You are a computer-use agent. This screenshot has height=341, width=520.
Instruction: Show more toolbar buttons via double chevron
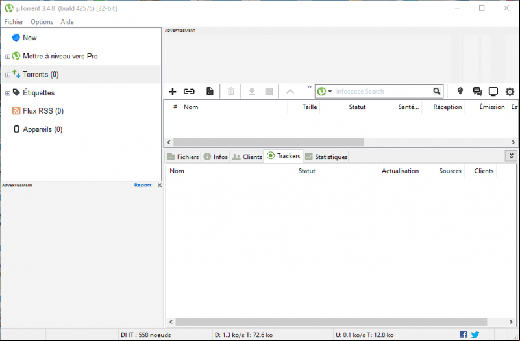click(309, 87)
